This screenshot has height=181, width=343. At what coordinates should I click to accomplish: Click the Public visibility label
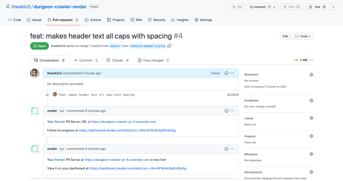pos(94,6)
